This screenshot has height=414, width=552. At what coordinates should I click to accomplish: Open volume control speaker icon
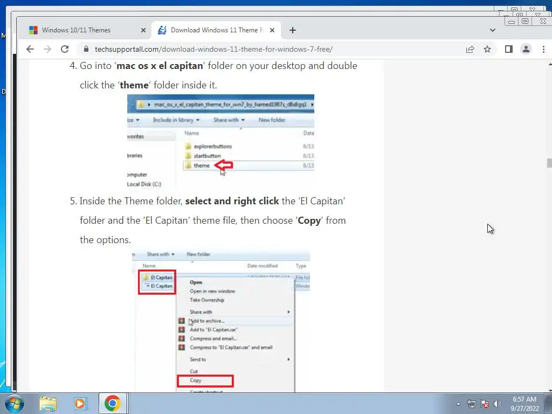[x=498, y=404]
